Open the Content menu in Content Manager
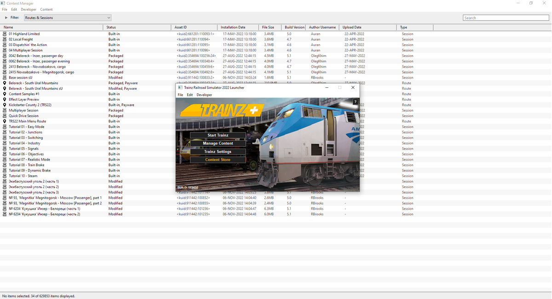 point(46,9)
